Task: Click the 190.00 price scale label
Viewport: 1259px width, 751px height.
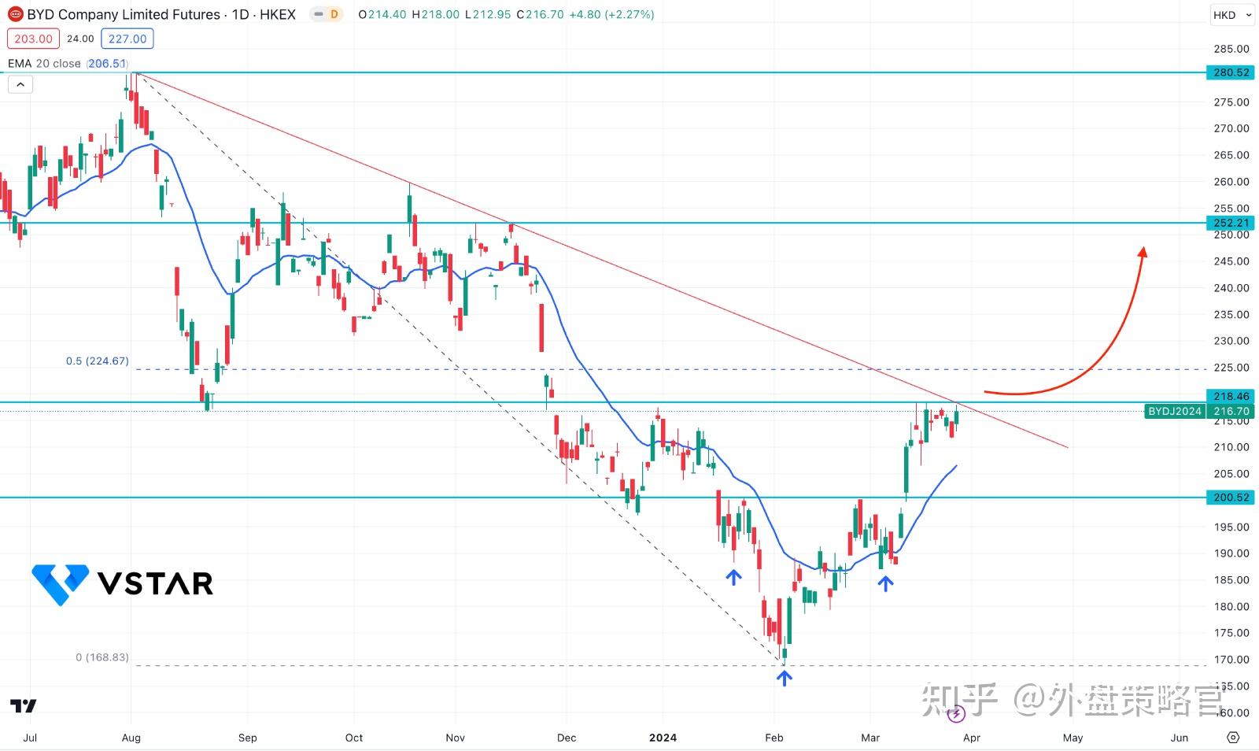Action: point(1231,553)
